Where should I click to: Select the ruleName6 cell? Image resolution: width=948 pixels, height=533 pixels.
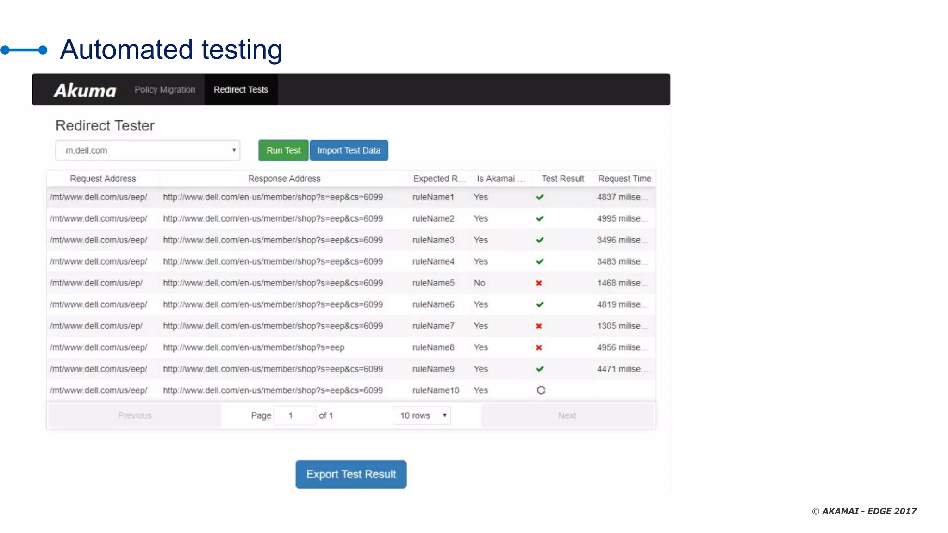pos(433,304)
